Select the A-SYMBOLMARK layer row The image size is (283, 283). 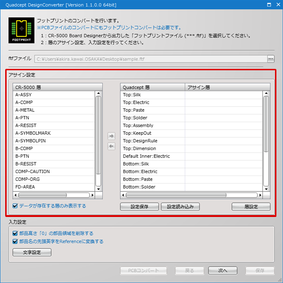click(x=54, y=133)
